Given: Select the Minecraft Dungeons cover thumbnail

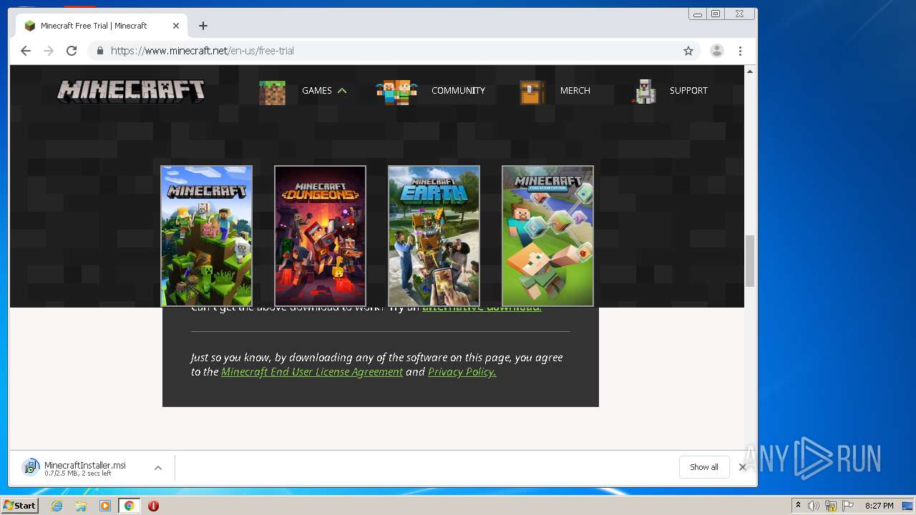Looking at the screenshot, I should pos(320,236).
